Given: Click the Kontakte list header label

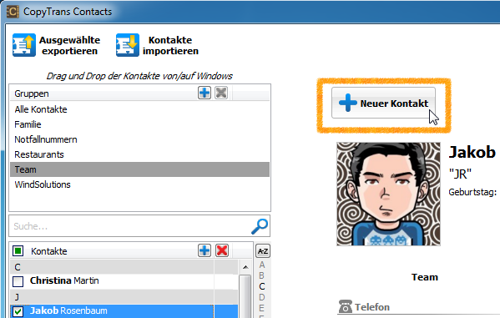Looking at the screenshot, I should click(49, 251).
